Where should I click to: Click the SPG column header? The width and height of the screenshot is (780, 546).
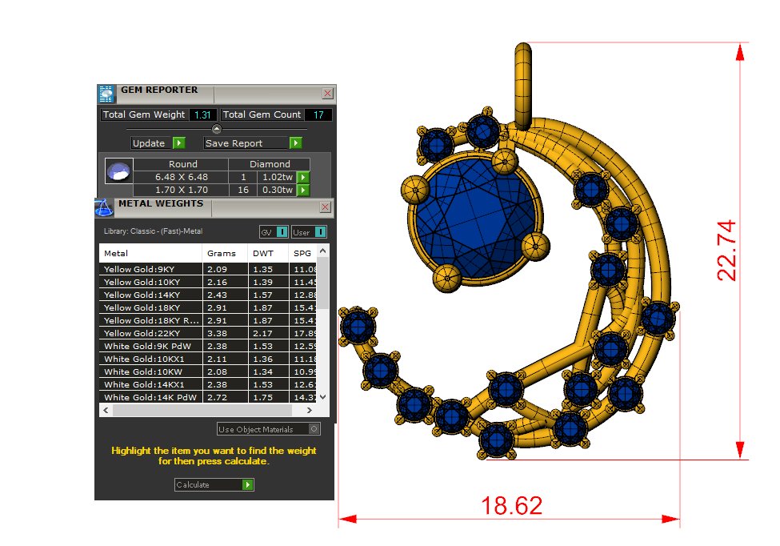coord(302,253)
